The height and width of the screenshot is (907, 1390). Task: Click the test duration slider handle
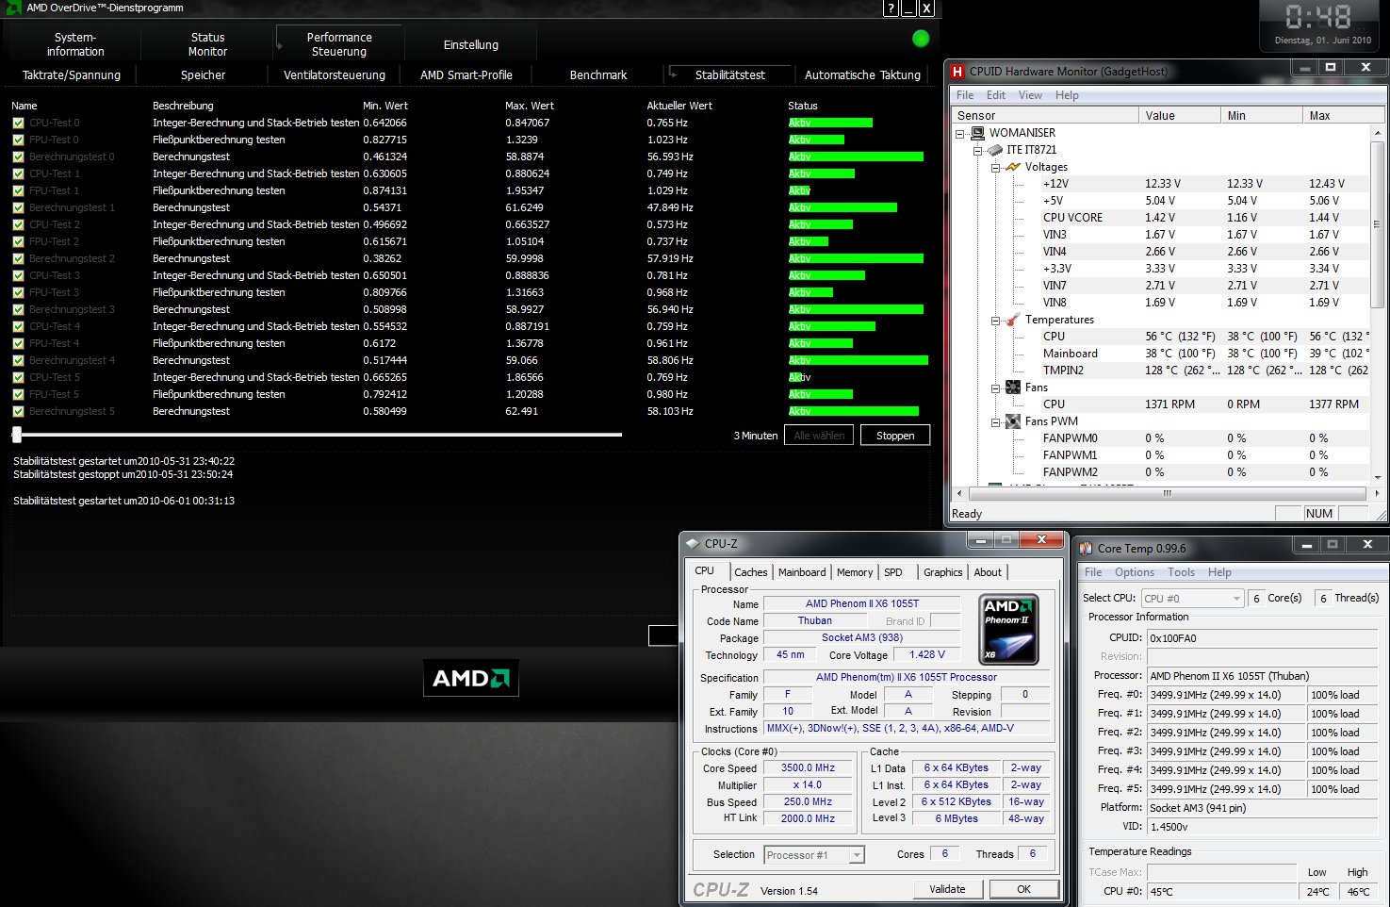point(17,435)
